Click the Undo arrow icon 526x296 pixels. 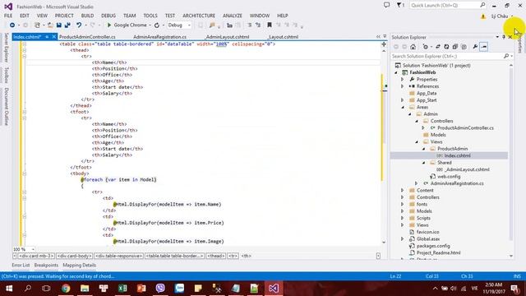79,25
